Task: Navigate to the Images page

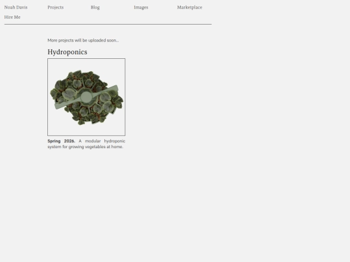Action: pyautogui.click(x=141, y=7)
